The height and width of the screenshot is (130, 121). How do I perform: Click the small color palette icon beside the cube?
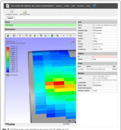45,36
